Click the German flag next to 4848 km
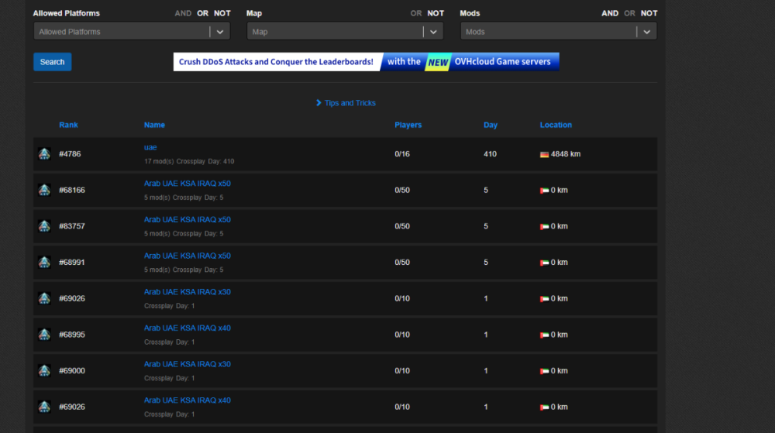The image size is (775, 433). [x=544, y=154]
